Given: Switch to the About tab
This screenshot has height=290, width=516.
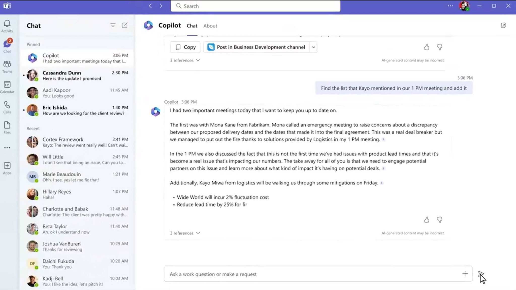Looking at the screenshot, I should tap(210, 26).
